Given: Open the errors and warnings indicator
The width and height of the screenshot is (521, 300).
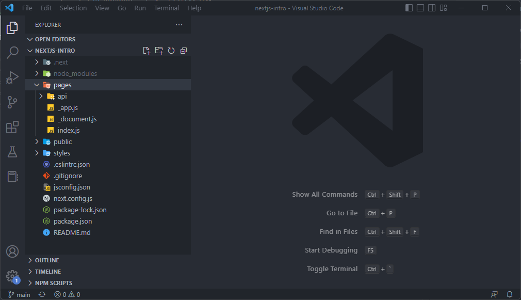Looking at the screenshot, I should (67, 294).
